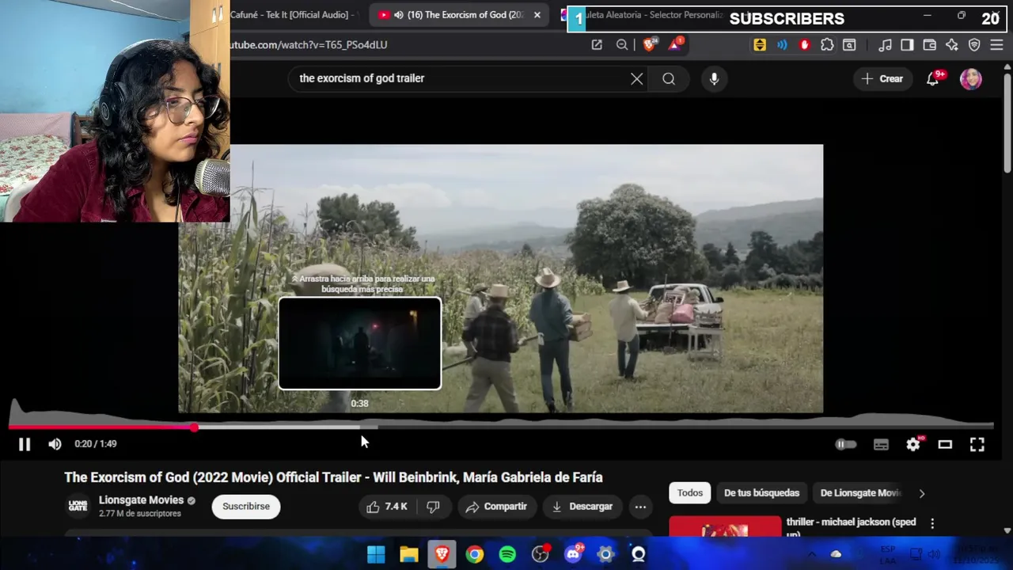Viewport: 1013px width, 570px height.
Task: Select the Todos filter chip
Action: pyautogui.click(x=689, y=492)
